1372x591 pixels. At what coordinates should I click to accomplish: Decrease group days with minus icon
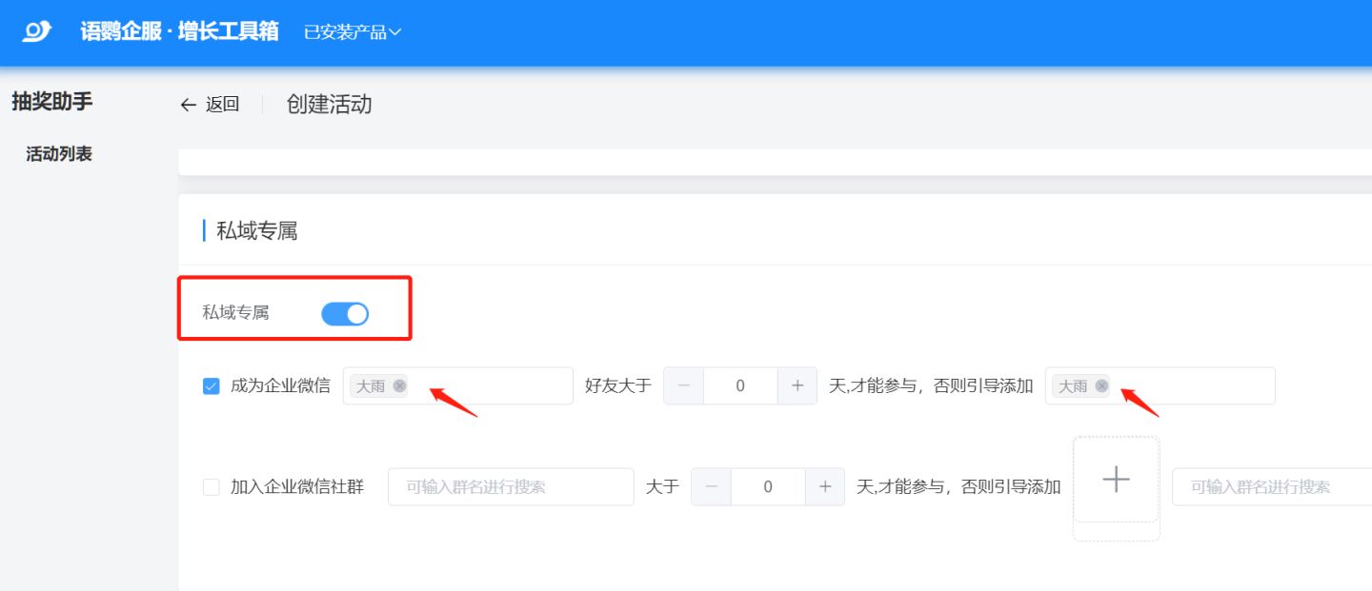(x=711, y=486)
